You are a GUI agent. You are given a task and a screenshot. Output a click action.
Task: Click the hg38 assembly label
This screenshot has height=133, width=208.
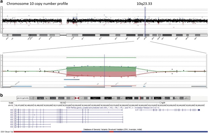click(x=163, y=103)
